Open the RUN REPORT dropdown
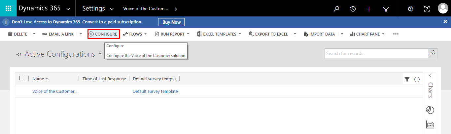The image size is (451, 134). (172, 34)
